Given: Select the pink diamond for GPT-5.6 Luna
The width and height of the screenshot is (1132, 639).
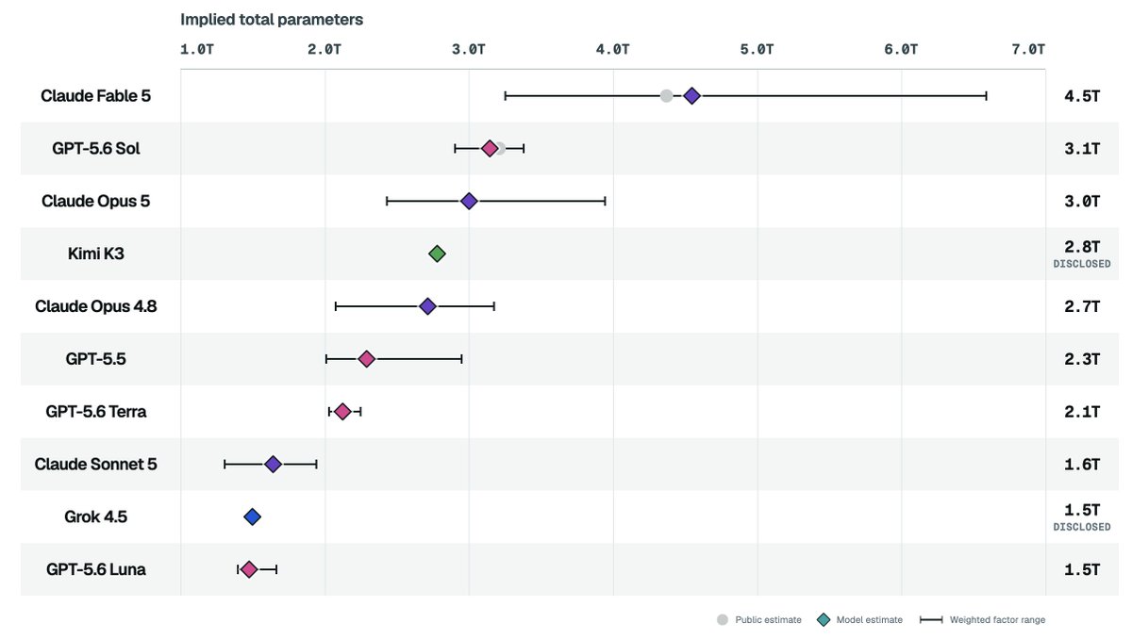Looking at the screenshot, I should click(x=249, y=569).
